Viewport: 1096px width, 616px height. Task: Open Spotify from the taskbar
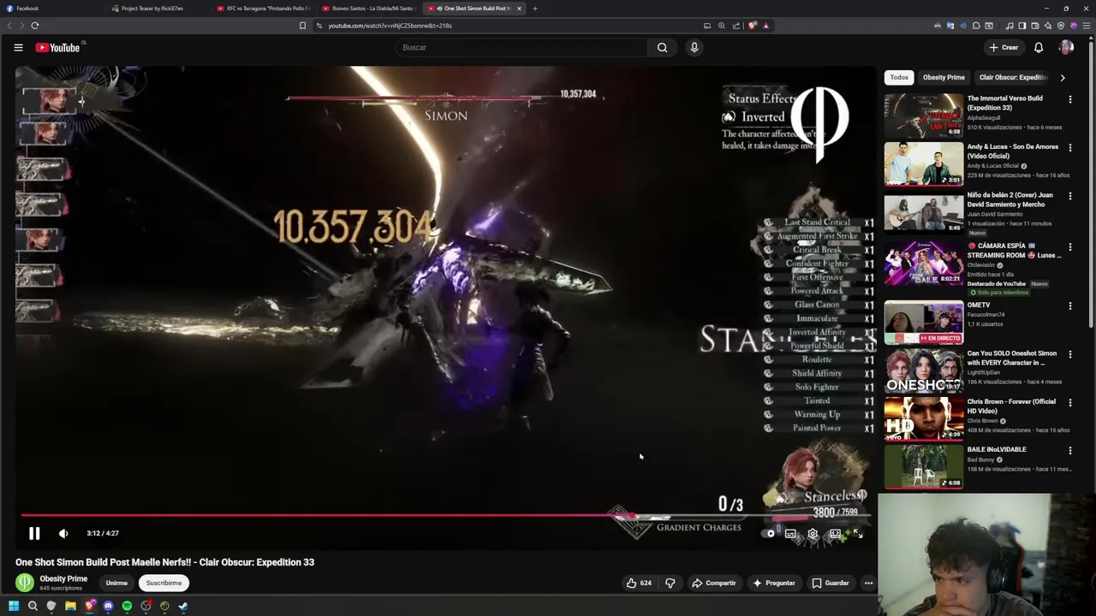pyautogui.click(x=127, y=607)
